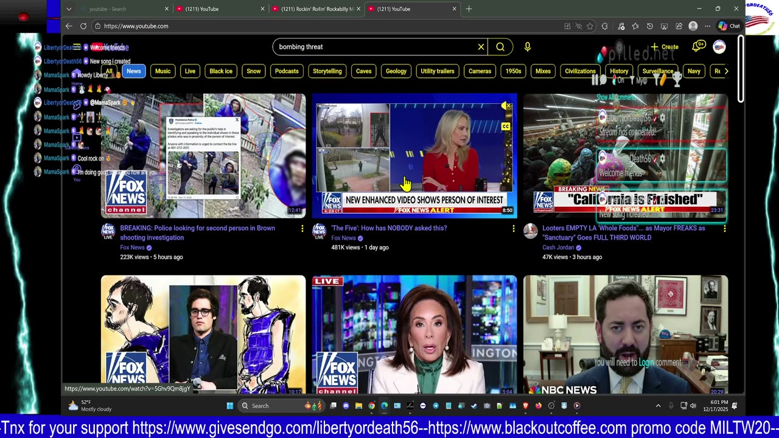Click the Firefox taskbar icon

point(539,406)
